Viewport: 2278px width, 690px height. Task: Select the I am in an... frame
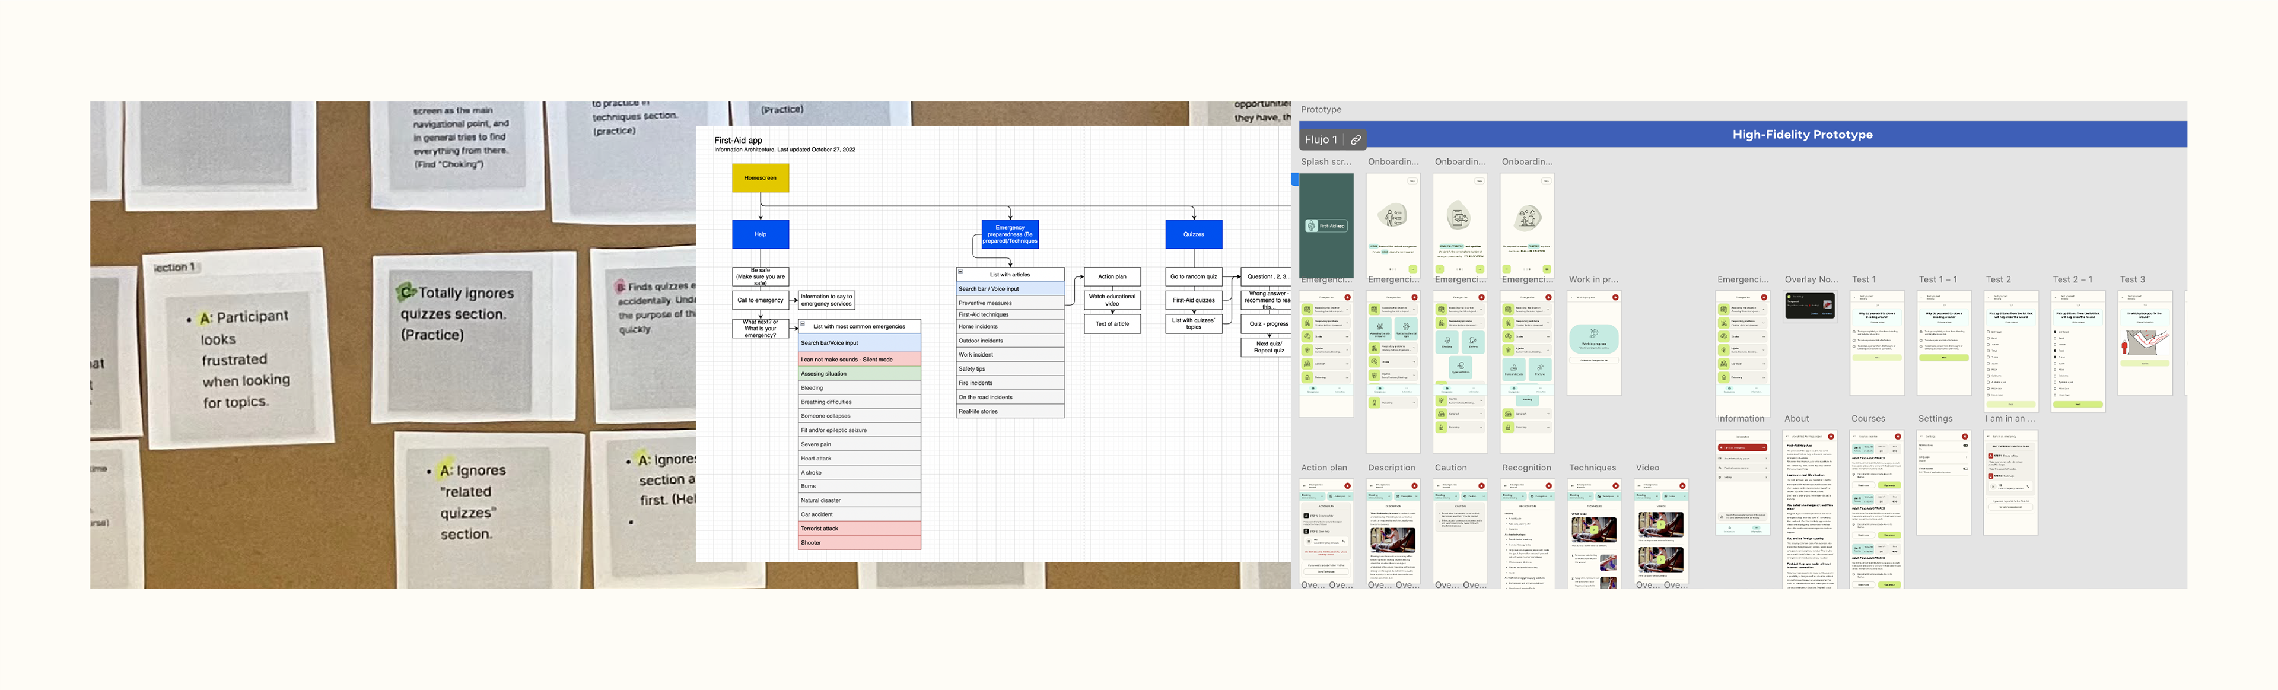[x=2011, y=482]
